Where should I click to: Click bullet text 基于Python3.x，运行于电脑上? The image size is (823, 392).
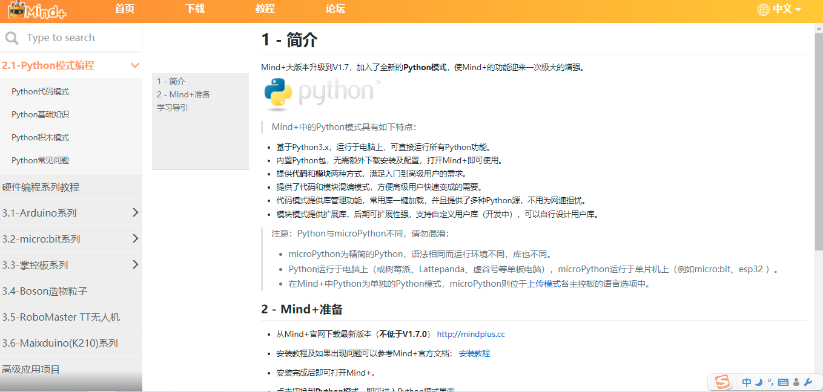click(x=383, y=147)
